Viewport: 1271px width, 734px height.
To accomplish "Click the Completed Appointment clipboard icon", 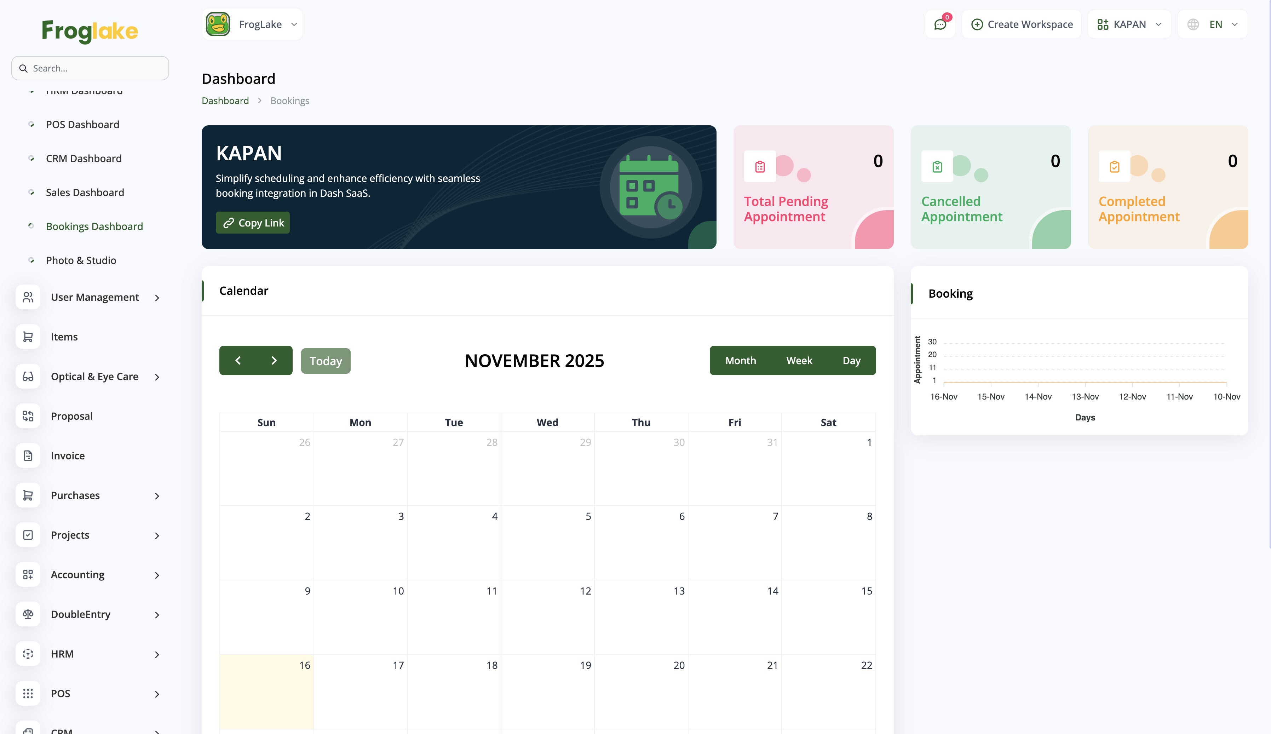I will tap(1114, 166).
